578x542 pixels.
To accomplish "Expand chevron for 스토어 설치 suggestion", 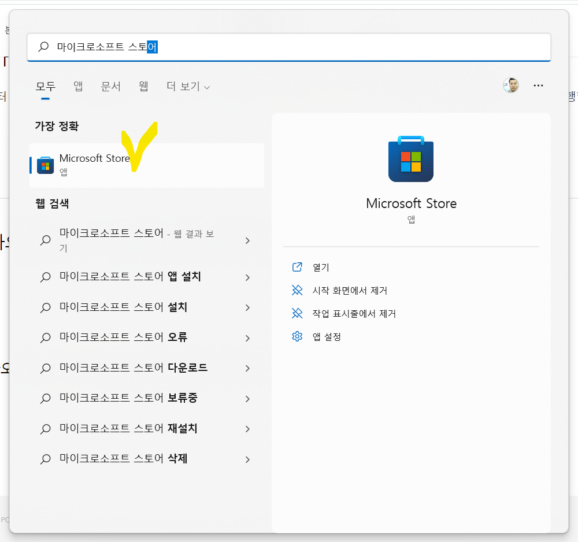I will coord(248,307).
